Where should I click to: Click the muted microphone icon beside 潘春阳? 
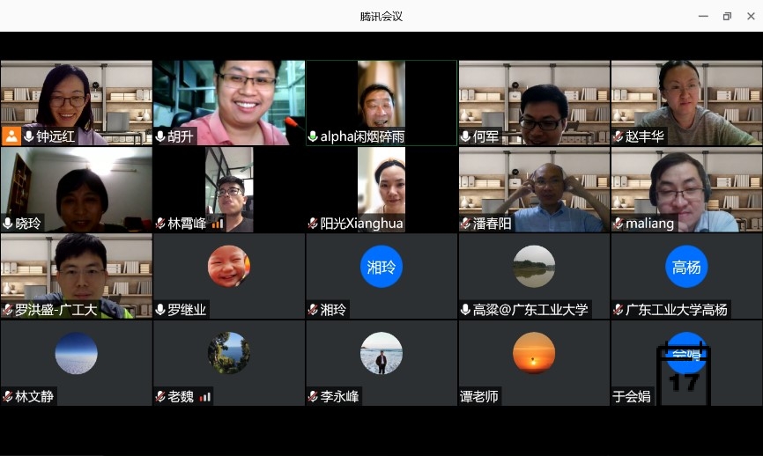coord(465,224)
